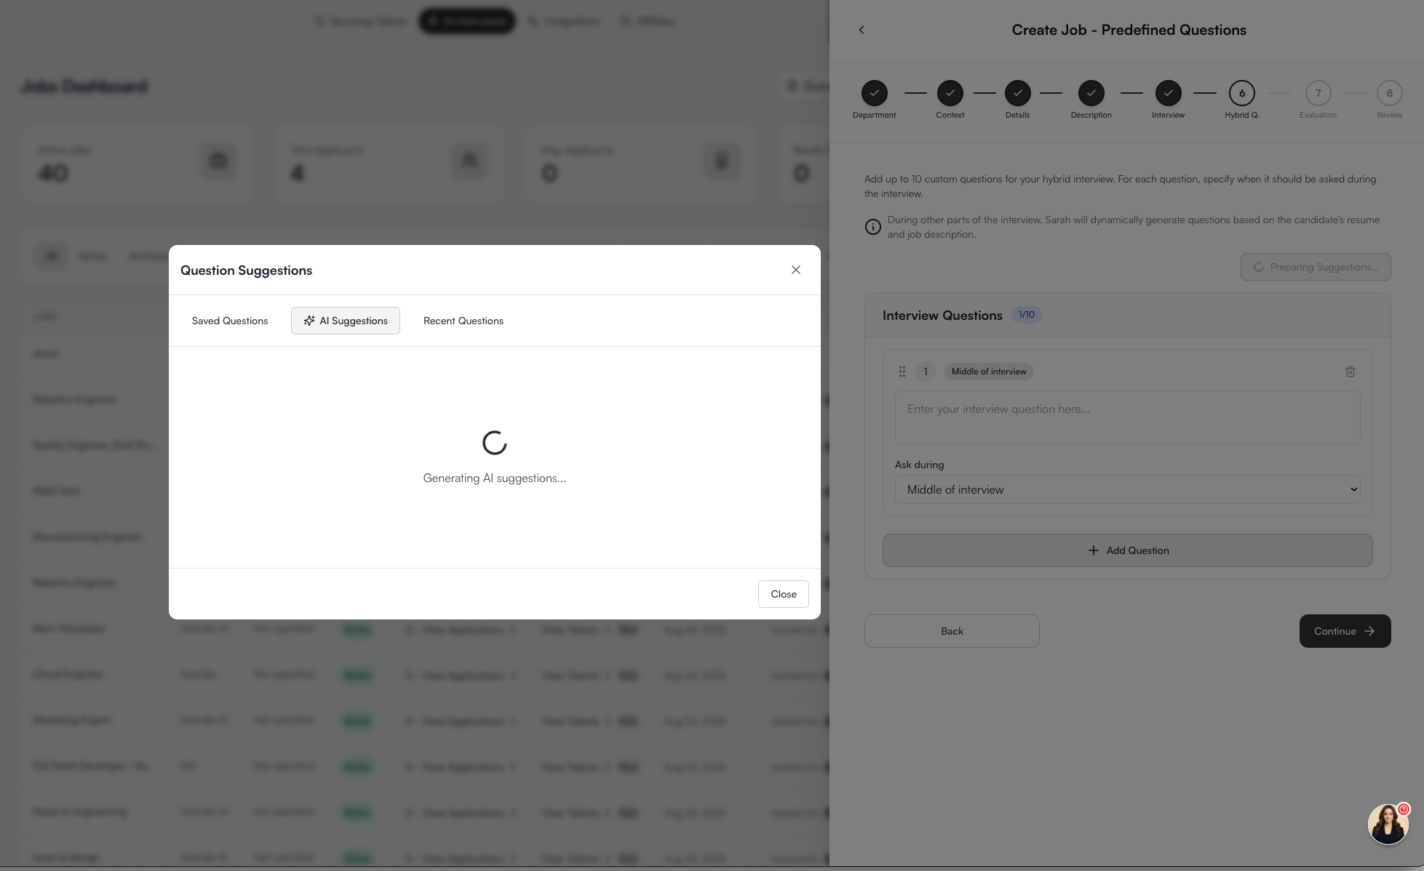Screen dimensions: 1424x871
Task: Select step 7 Evaluation circle
Action: pyautogui.click(x=1318, y=93)
